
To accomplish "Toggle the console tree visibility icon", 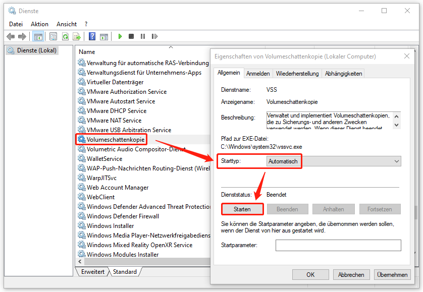I will 38,36.
